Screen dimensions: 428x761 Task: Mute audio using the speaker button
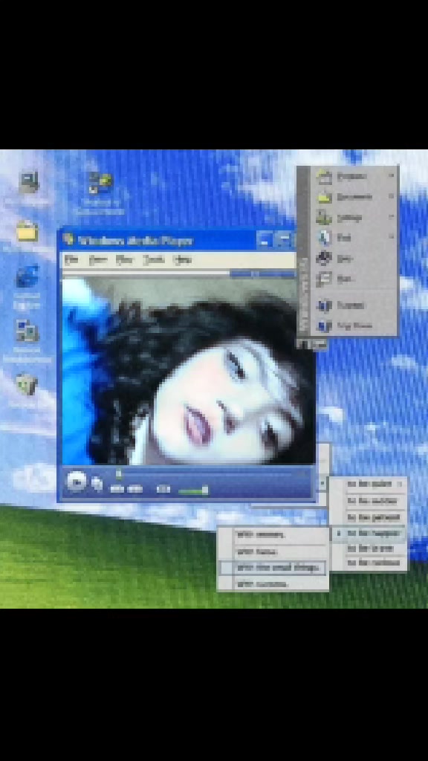click(164, 489)
